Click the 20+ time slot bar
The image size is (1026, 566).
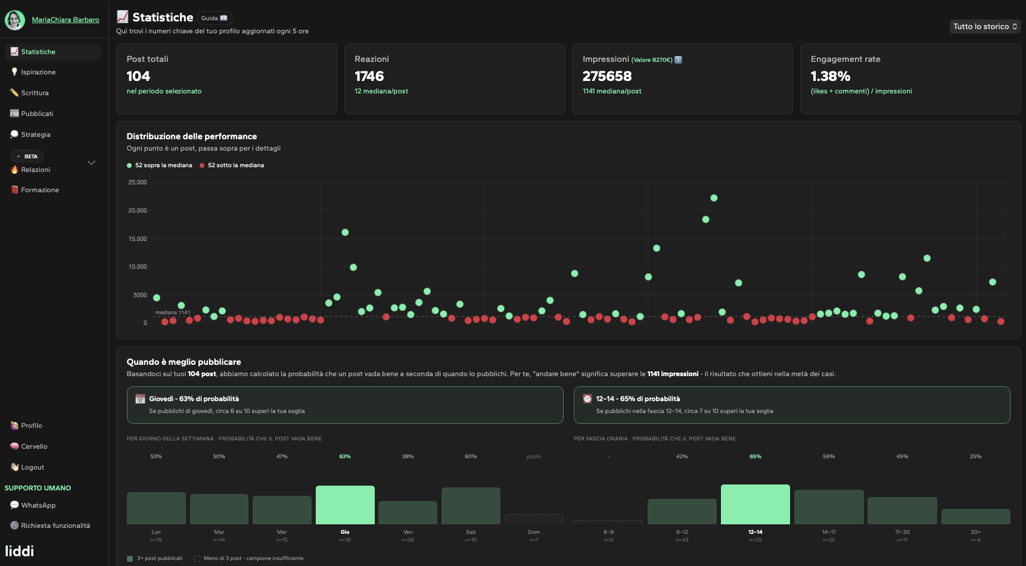tap(976, 517)
